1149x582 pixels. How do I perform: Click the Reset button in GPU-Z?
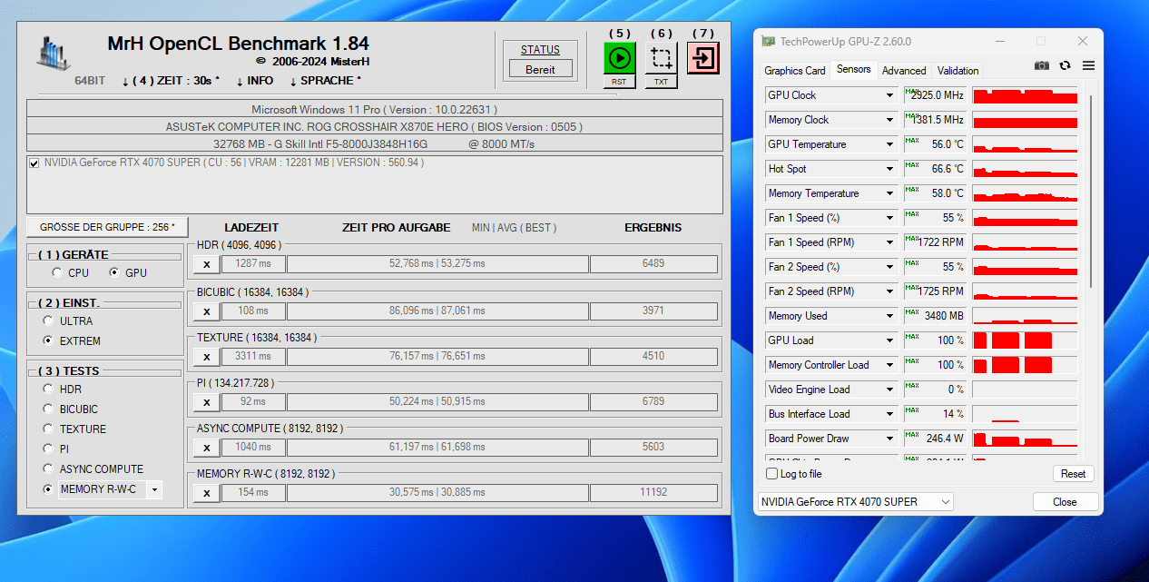click(x=1073, y=474)
